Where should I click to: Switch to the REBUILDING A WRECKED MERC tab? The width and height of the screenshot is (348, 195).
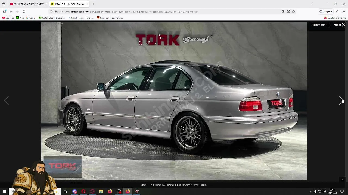tap(28, 4)
